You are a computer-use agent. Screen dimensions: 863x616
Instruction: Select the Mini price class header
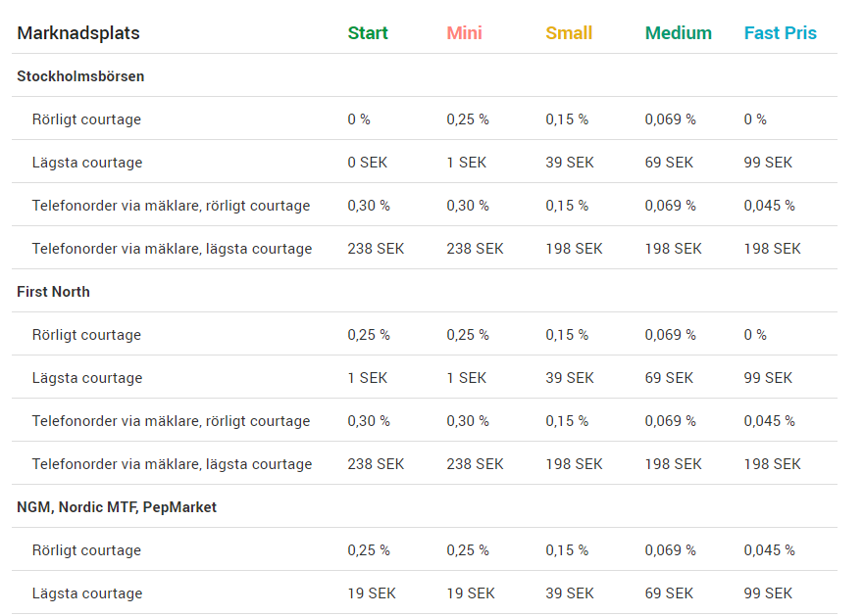click(464, 33)
